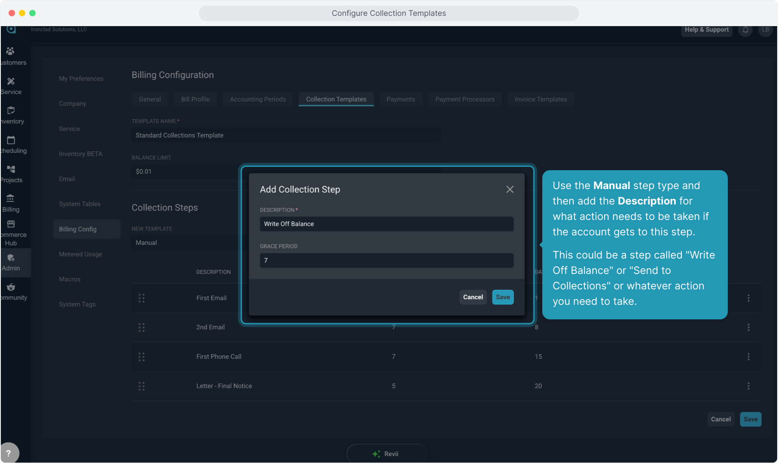This screenshot has height=463, width=778.
Task: Open row options for First Phone Call
Action: pos(748,357)
